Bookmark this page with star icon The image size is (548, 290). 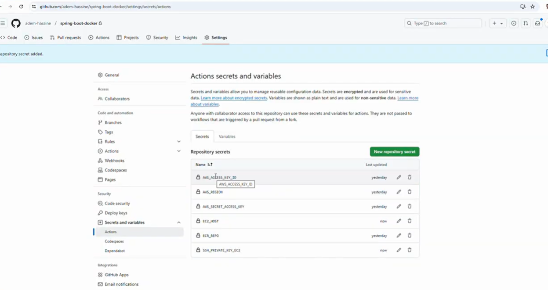point(533,7)
